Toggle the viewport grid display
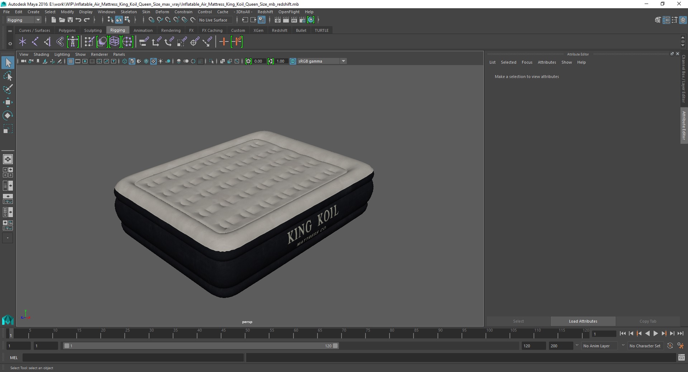 [71, 61]
